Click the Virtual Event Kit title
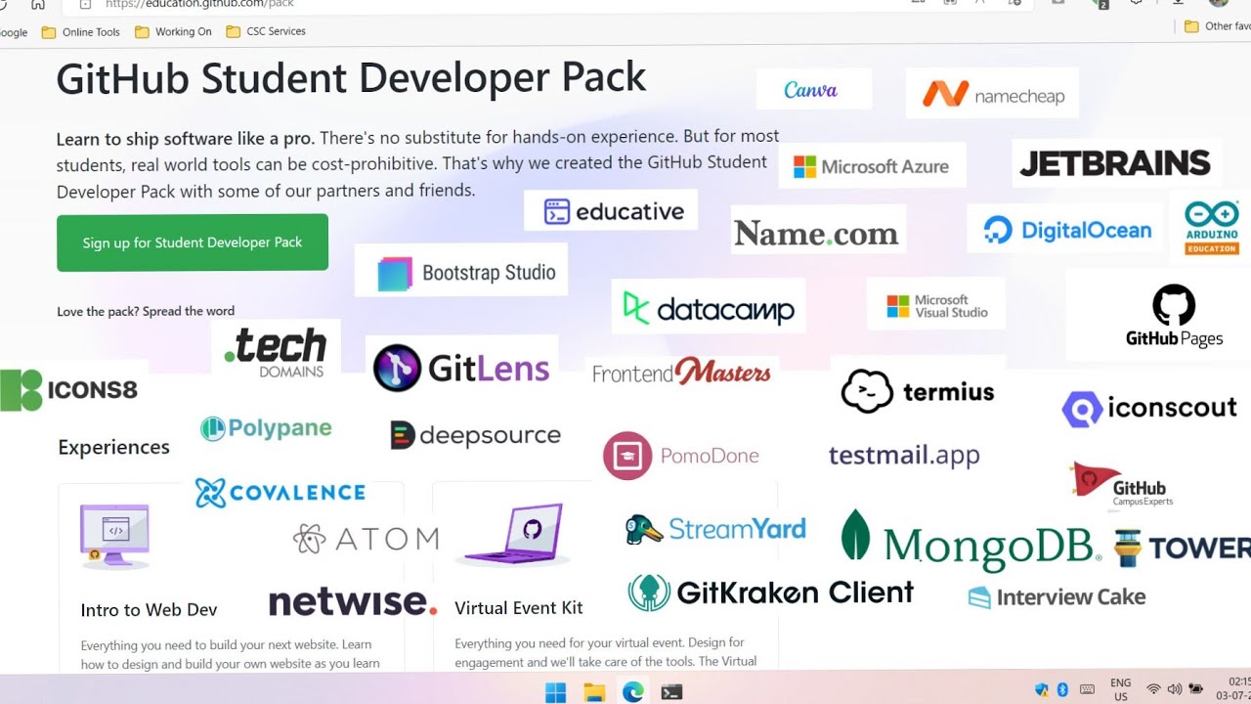This screenshot has width=1251, height=704. coord(519,608)
